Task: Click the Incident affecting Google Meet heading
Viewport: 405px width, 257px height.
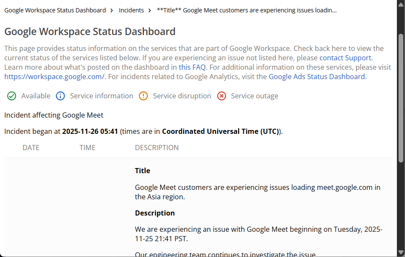Action: tap(53, 115)
